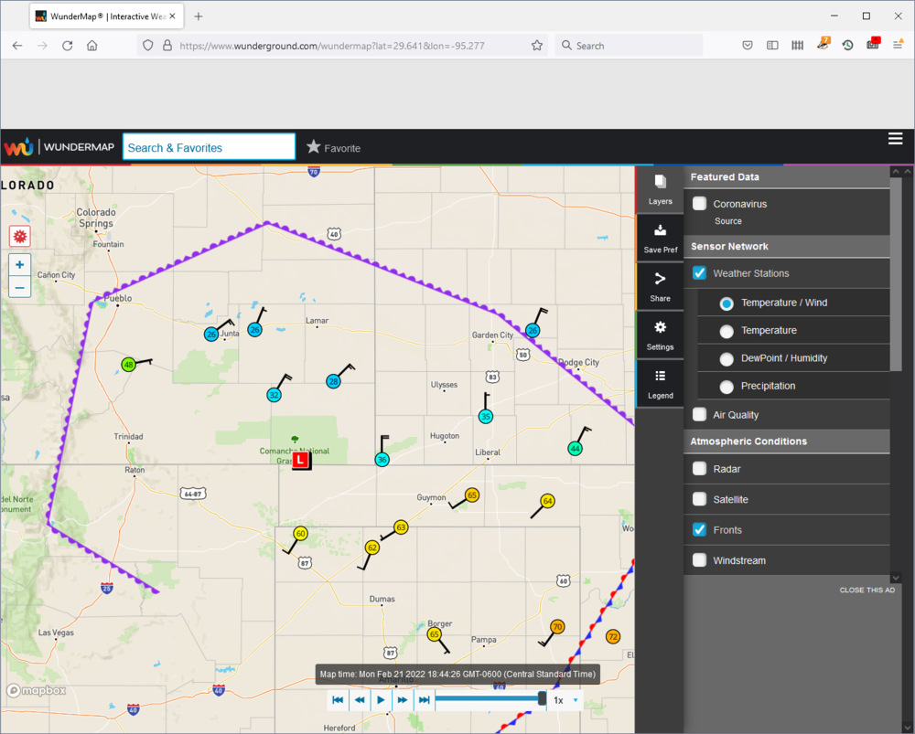Select the DewPoint / Humidity radio option
915x734 pixels.
point(727,359)
